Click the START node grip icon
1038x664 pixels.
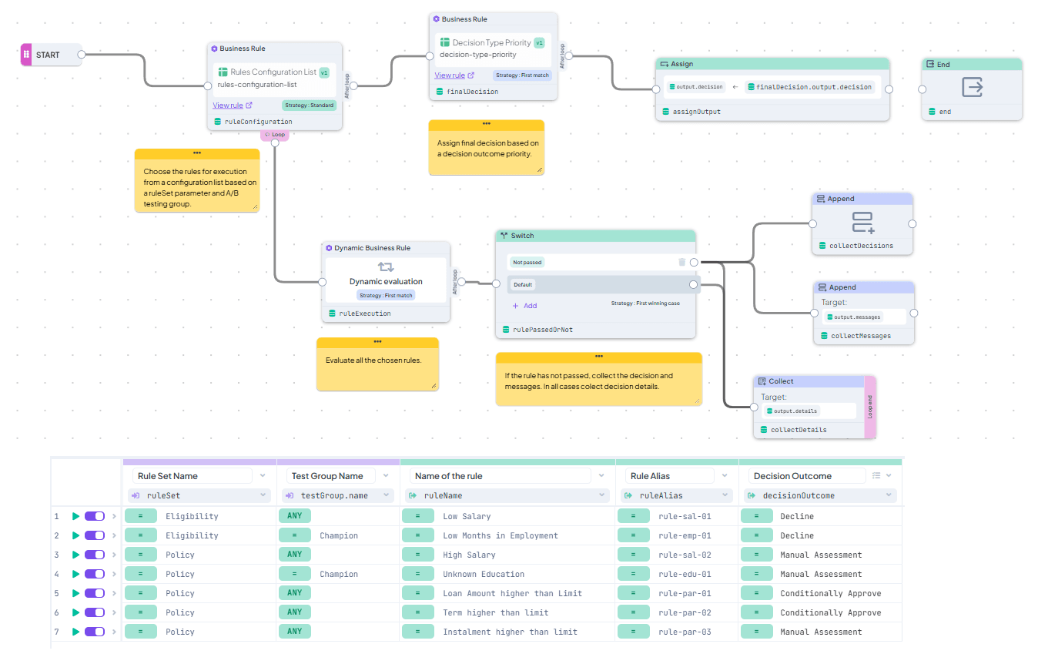(26, 55)
